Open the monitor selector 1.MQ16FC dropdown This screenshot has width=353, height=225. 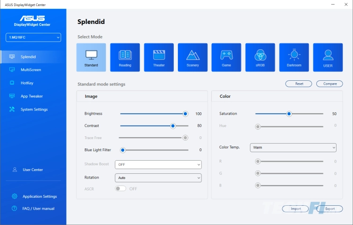click(x=33, y=37)
